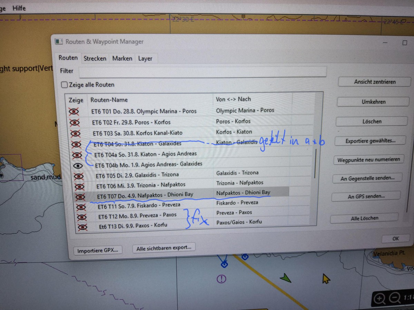
Task: Click the zoom out magnifier icon
Action: (x=395, y=297)
